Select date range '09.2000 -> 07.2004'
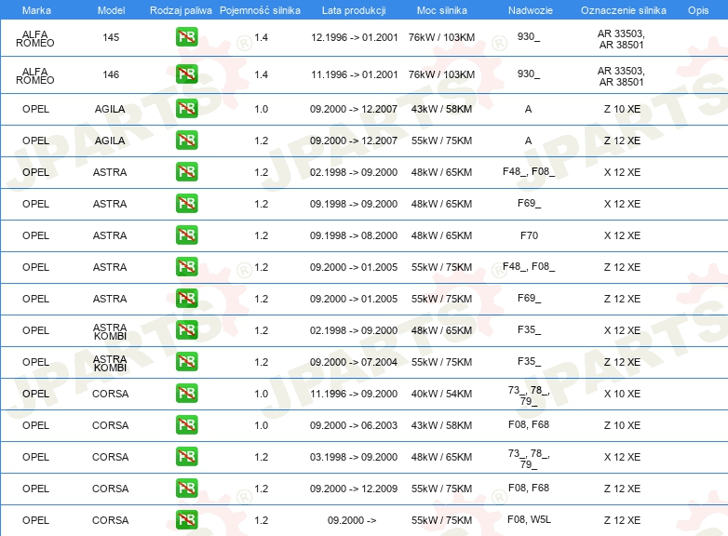Screen dimensions: 728x536 (x=354, y=362)
